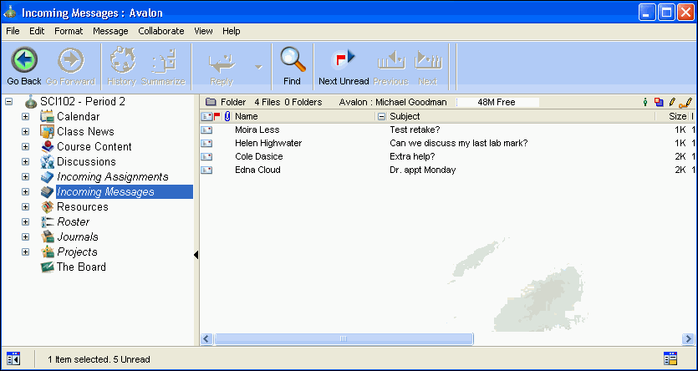Screen dimensions: 698x371
Task: Sort messages by Subject column header
Action: pos(518,117)
